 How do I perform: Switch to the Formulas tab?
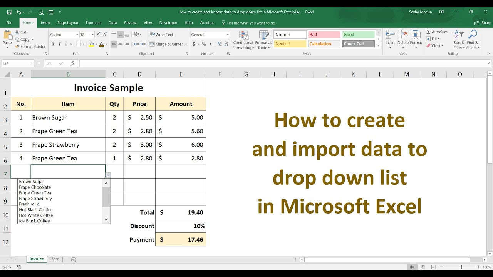pyautogui.click(x=93, y=23)
